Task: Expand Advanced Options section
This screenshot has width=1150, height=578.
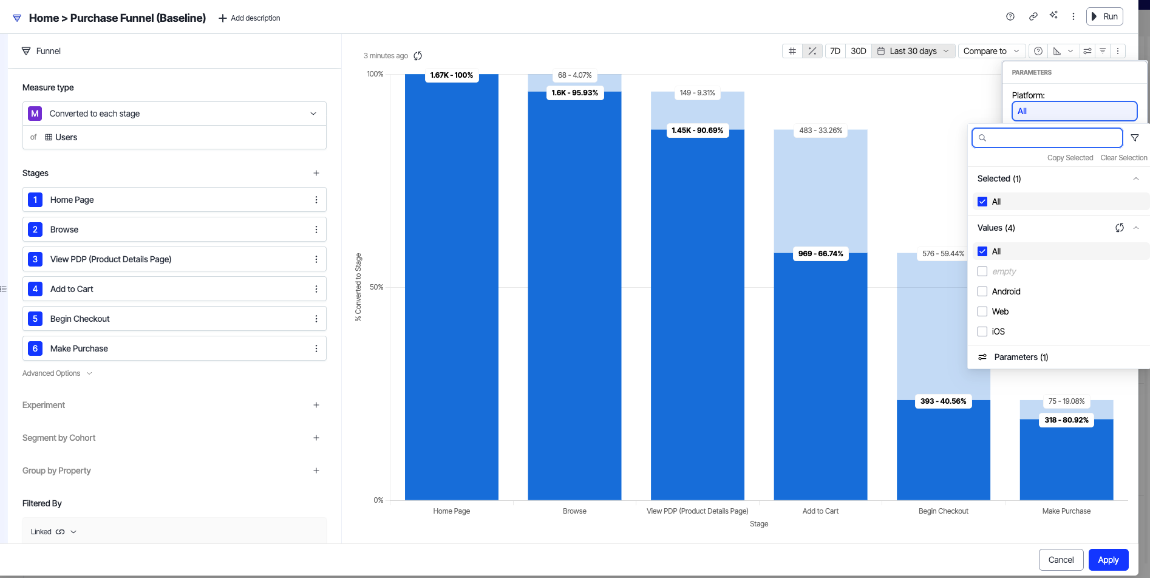Action: 57,373
